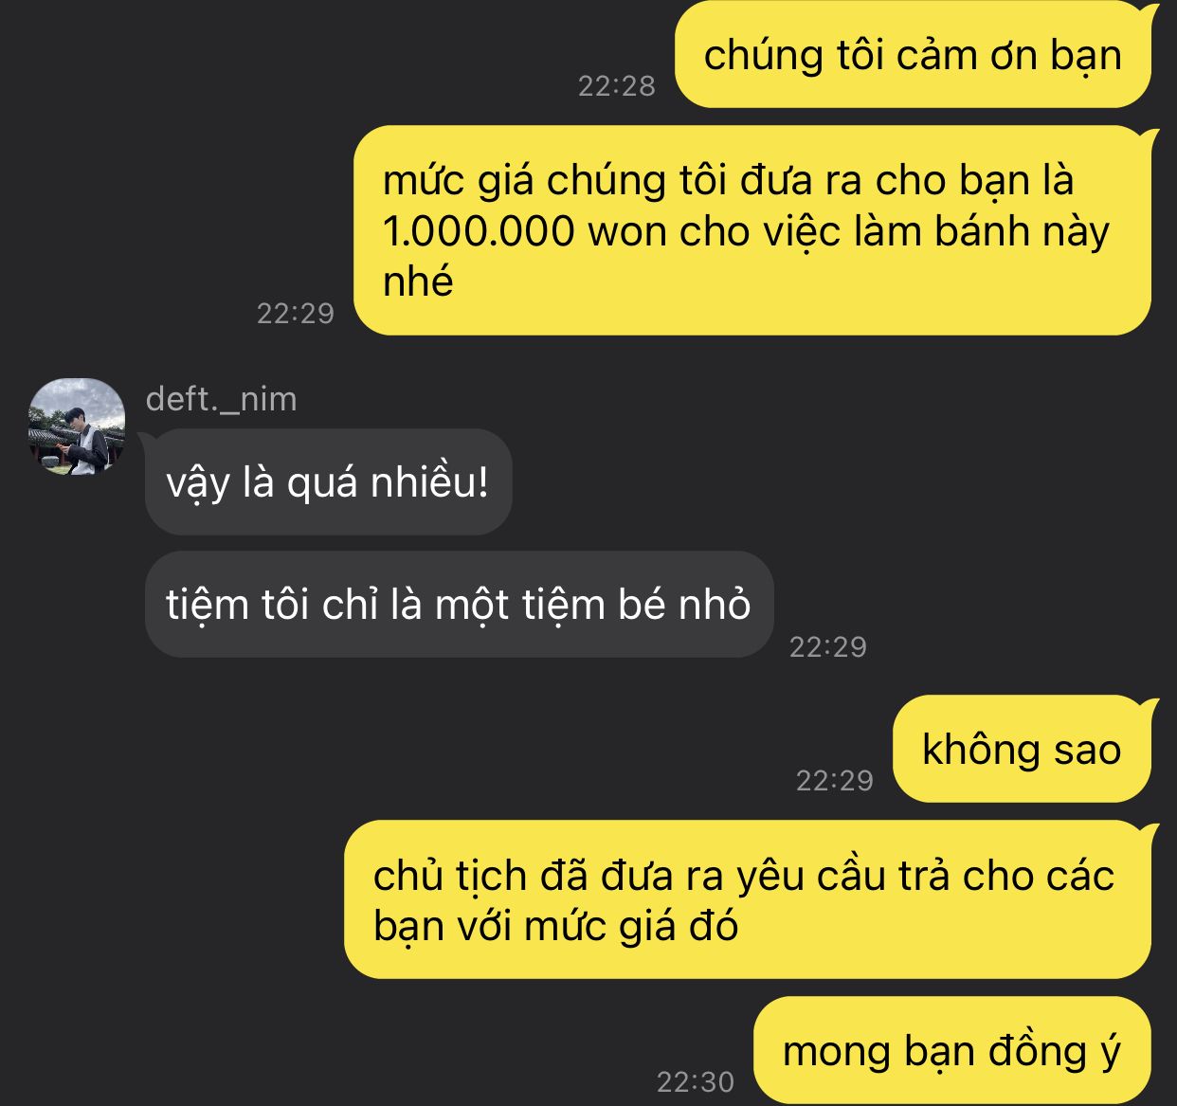Click the 22:30 timestamp
The image size is (1177, 1106).
pos(696,1081)
